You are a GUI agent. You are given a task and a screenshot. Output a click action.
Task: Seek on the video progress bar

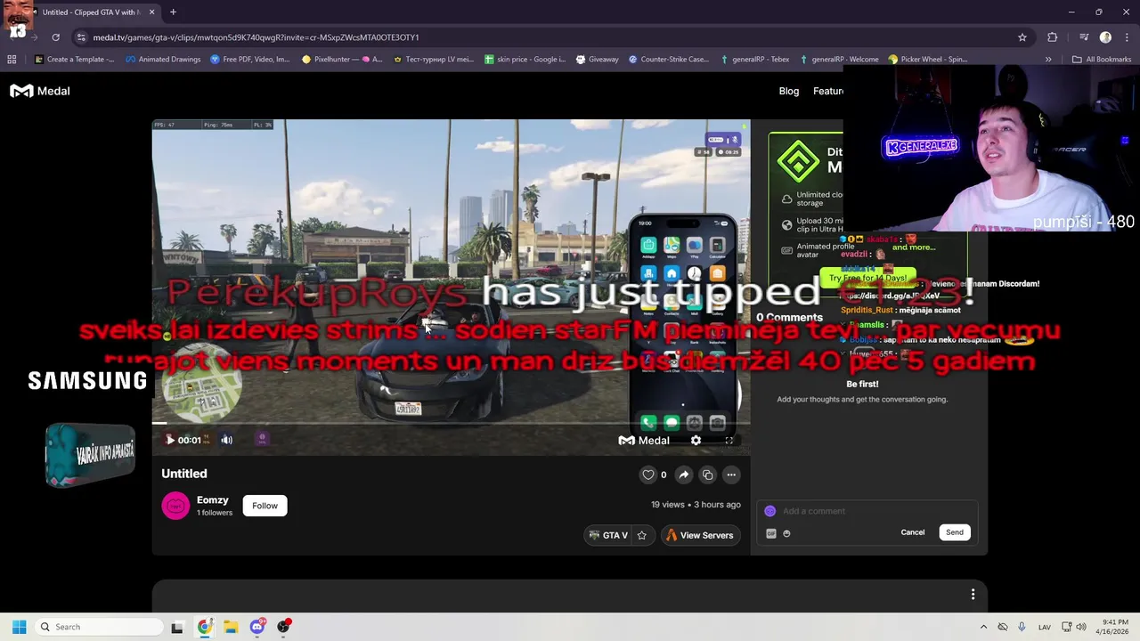pos(451,424)
